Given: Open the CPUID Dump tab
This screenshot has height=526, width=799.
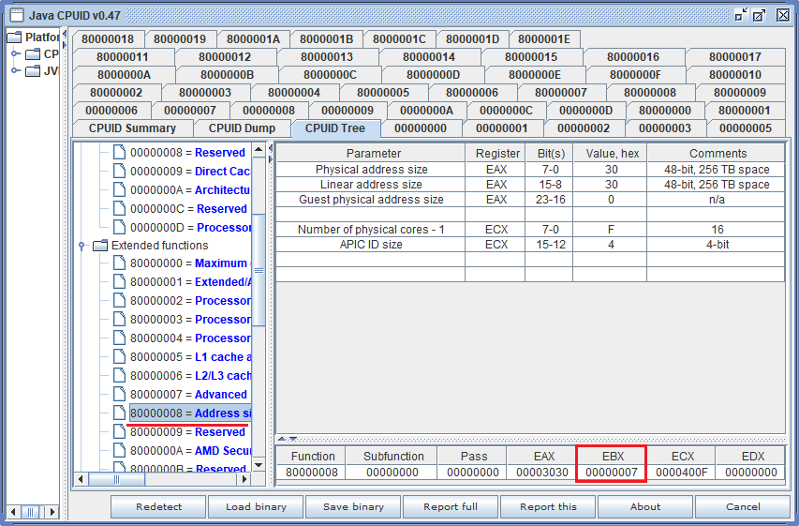Looking at the screenshot, I should (x=242, y=128).
